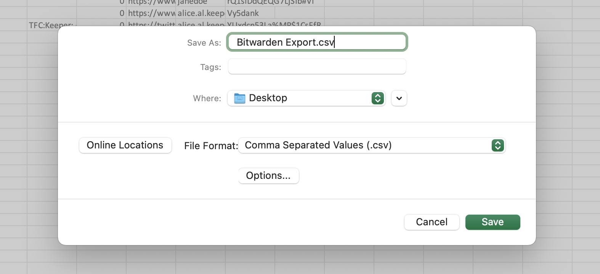
Task: Select the TFC:Keeper: cell in the spreadsheet
Action: click(x=51, y=25)
